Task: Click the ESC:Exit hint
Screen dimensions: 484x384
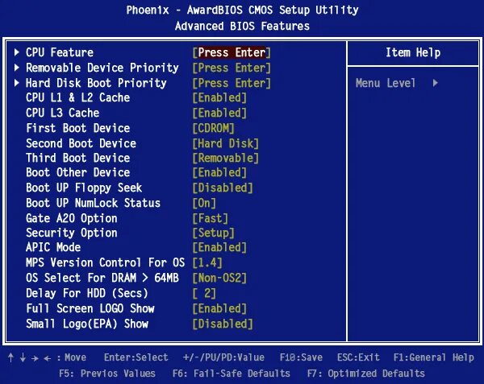Action: (x=358, y=357)
